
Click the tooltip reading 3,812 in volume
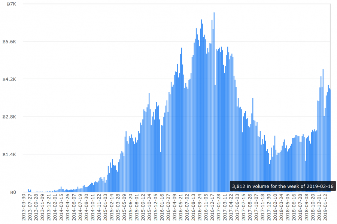click(282, 186)
